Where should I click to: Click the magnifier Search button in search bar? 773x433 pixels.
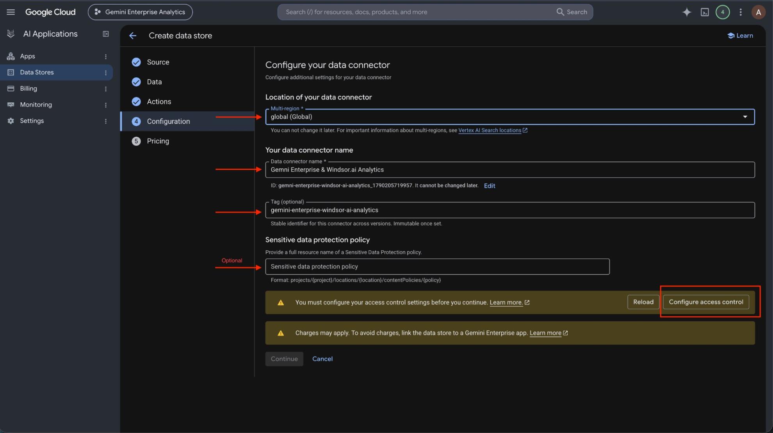tap(572, 12)
